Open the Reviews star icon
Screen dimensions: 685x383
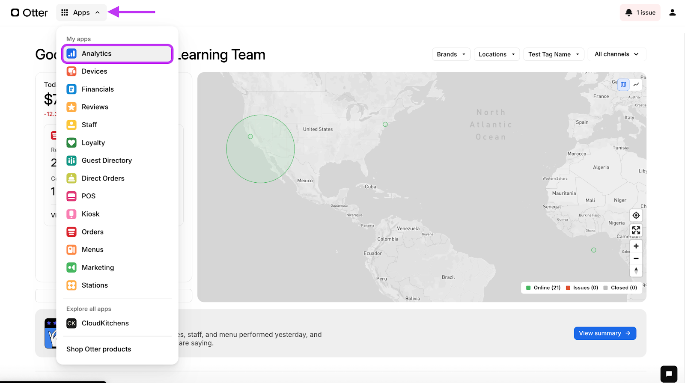tap(71, 107)
